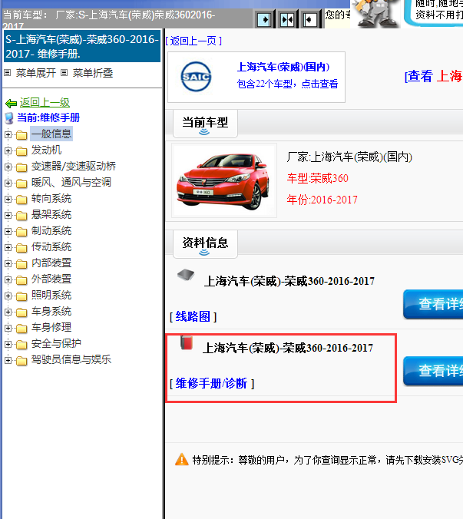Select 车身修理 in the tree

coord(51,328)
